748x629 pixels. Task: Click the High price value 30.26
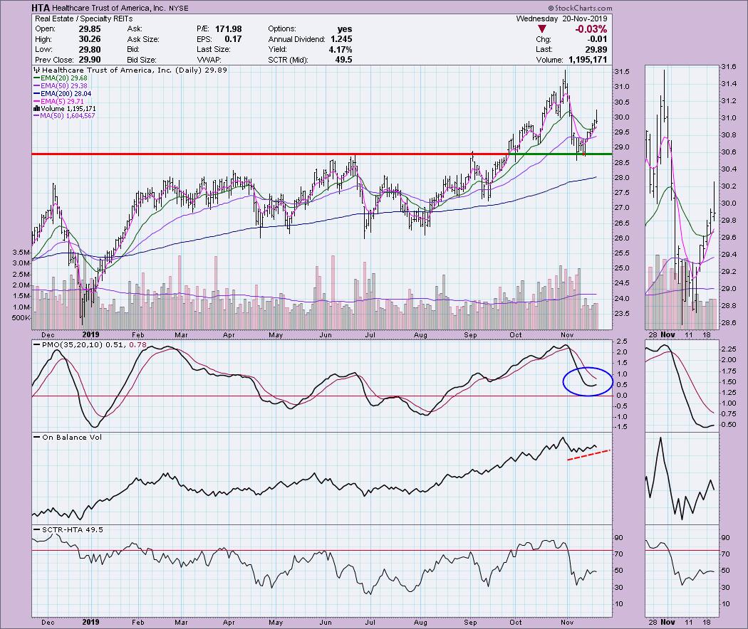90,39
